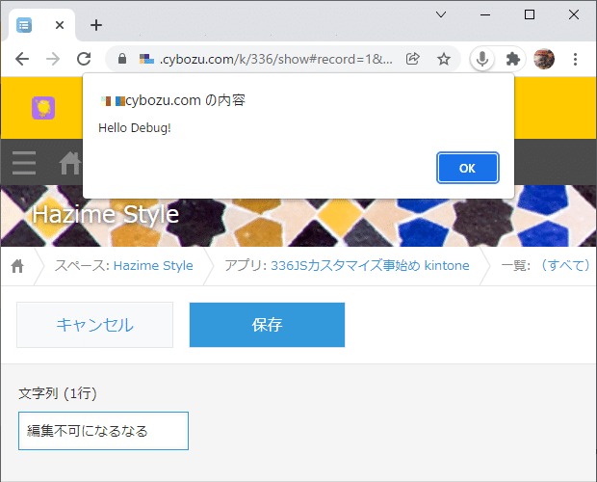597x482 pixels.
Task: Click the browser forward arrow
Action: [x=53, y=59]
